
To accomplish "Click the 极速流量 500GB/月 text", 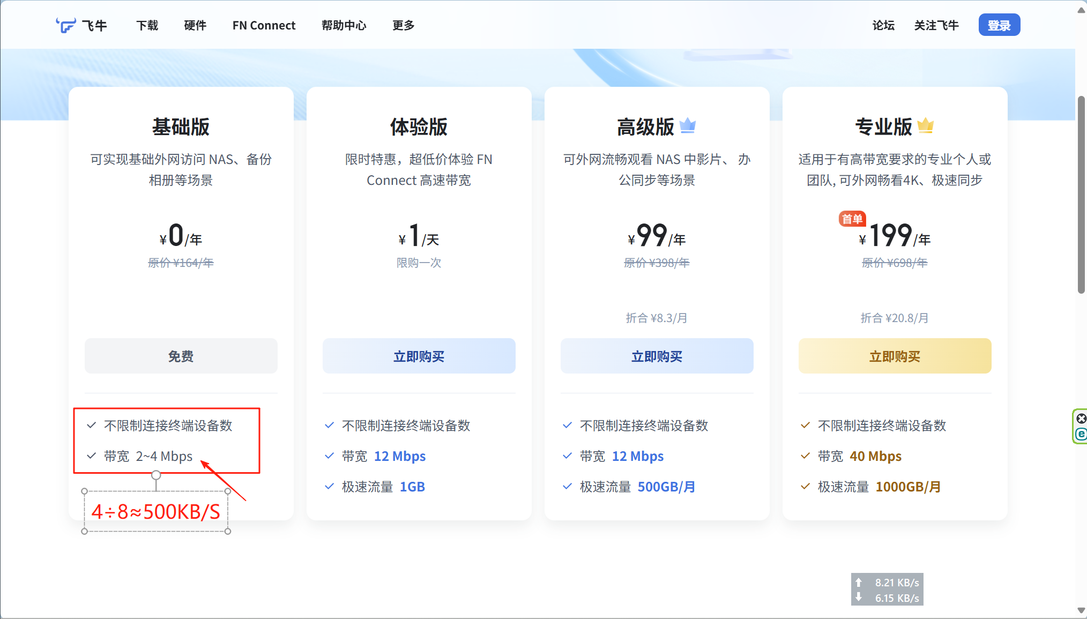I will click(638, 487).
